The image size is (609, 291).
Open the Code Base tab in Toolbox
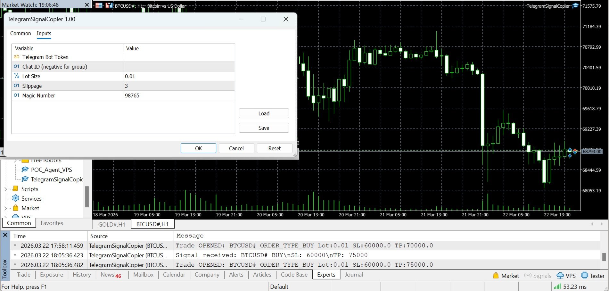(294, 275)
